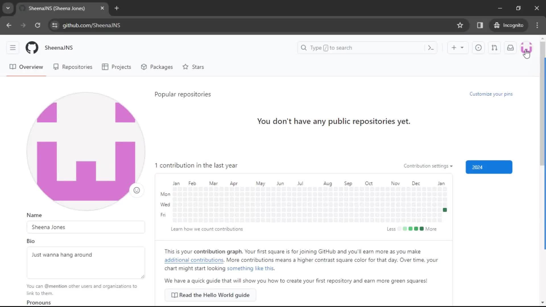Toggle the sidebar panel layout icon
This screenshot has width=546, height=307.
click(480, 25)
